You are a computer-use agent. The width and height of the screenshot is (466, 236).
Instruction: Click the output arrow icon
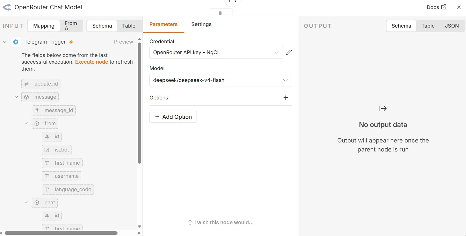(x=383, y=108)
